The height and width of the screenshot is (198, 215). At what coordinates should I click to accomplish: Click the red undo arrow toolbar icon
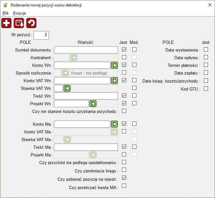(x=31, y=23)
